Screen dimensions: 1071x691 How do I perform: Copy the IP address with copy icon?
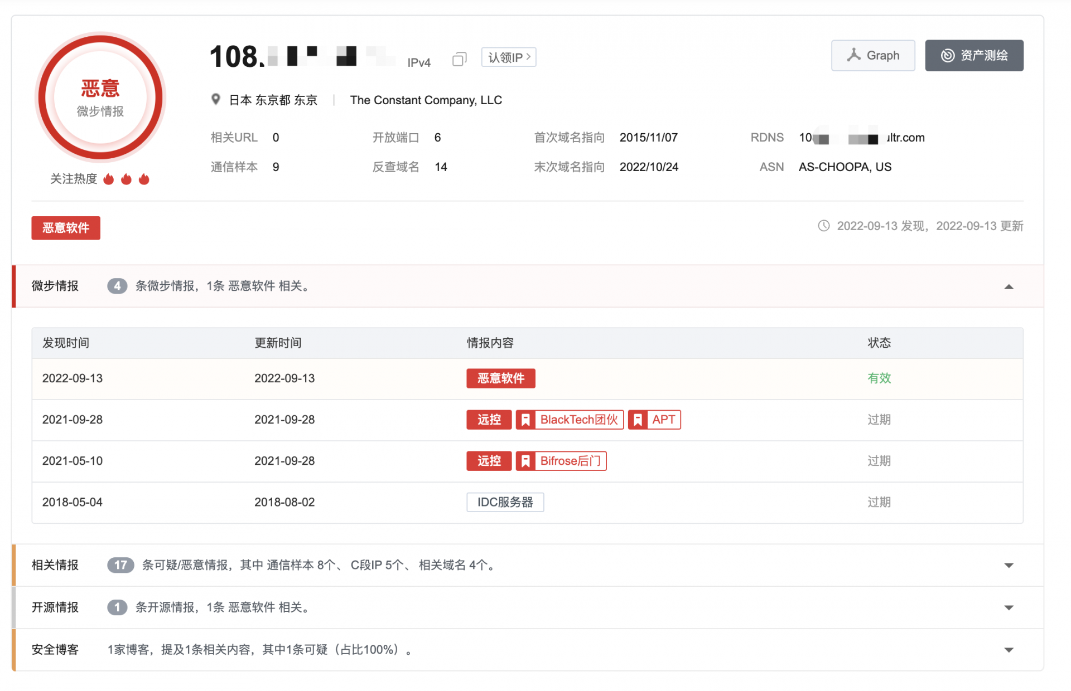click(x=459, y=59)
